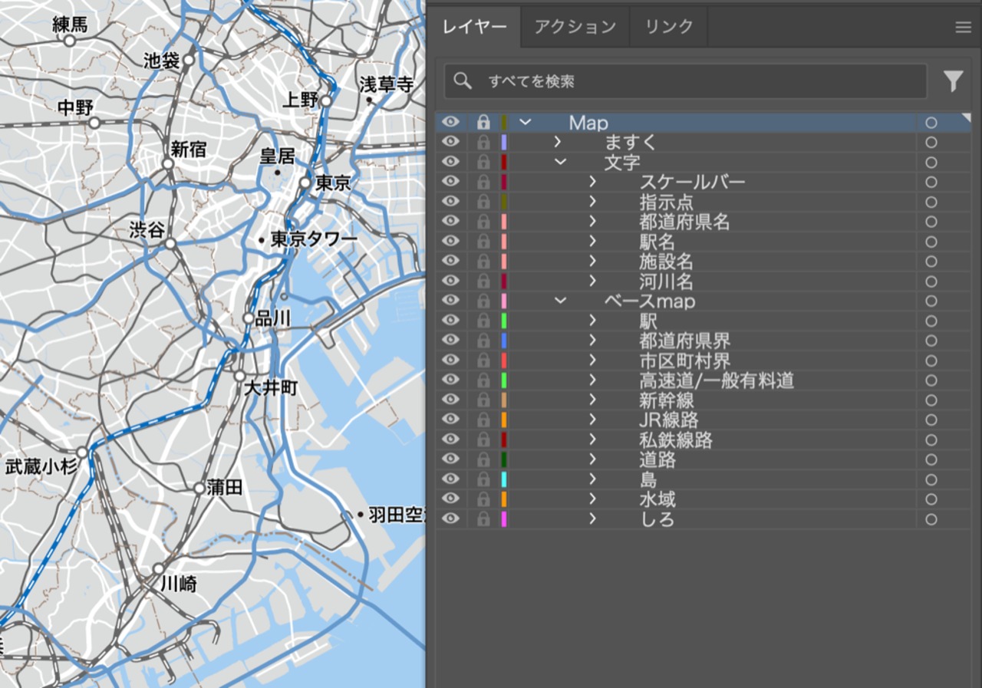Switch to the アクション tab
Viewport: 982px width, 688px height.
click(575, 27)
